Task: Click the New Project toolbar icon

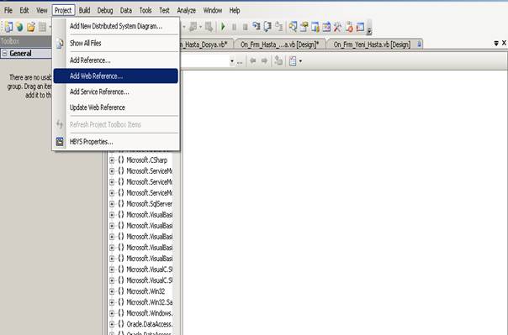Action: coord(8,27)
